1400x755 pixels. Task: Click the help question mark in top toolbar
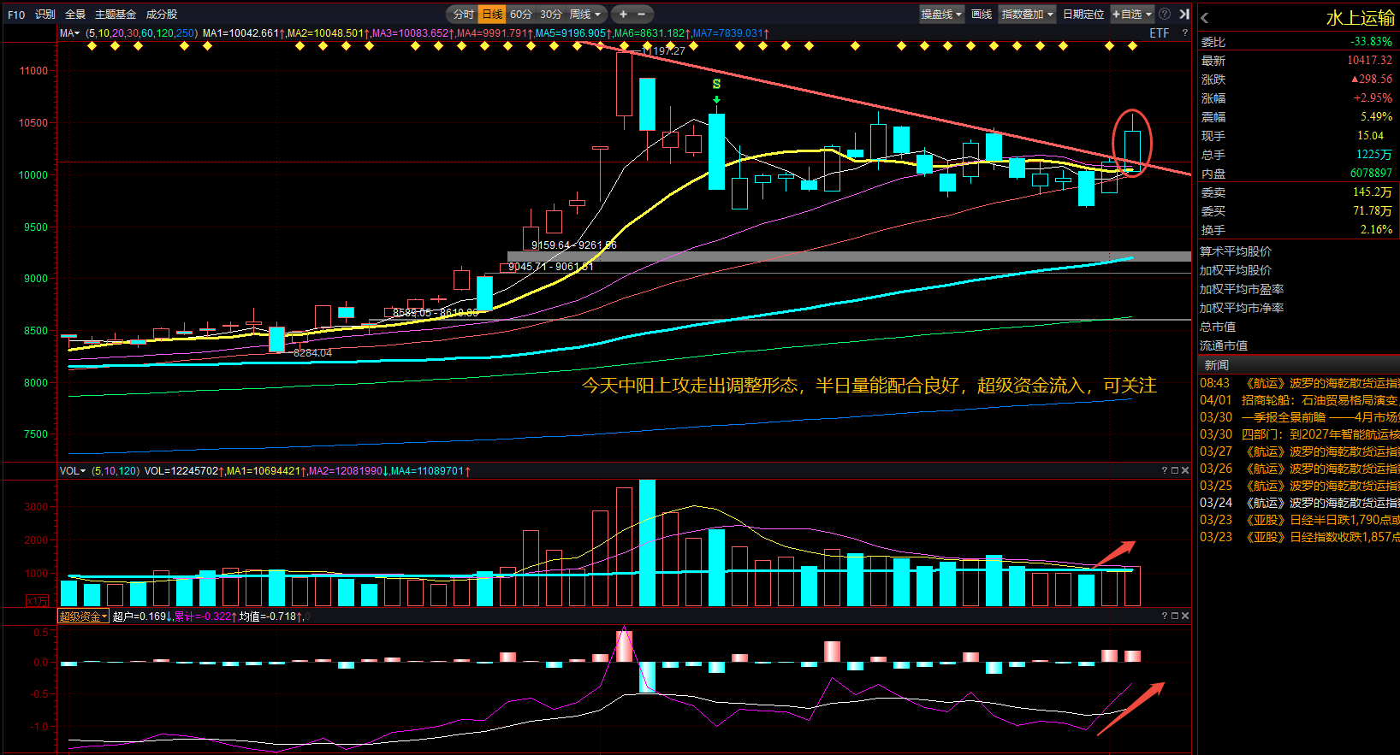(x=1165, y=14)
